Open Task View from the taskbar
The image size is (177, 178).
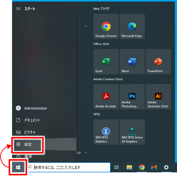coord(116,167)
